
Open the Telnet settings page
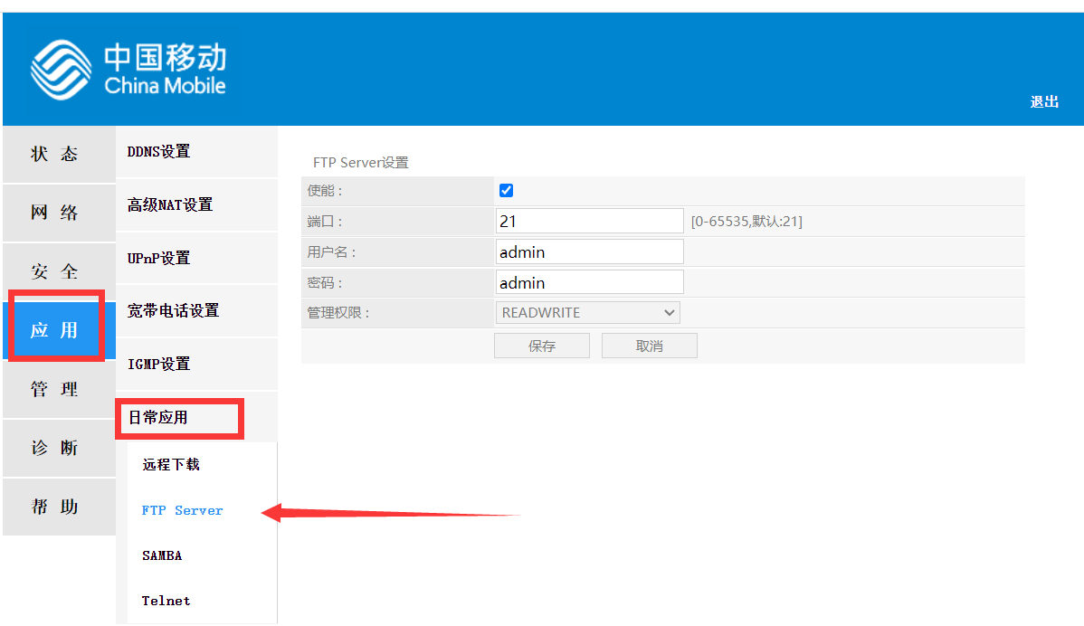[x=166, y=602]
